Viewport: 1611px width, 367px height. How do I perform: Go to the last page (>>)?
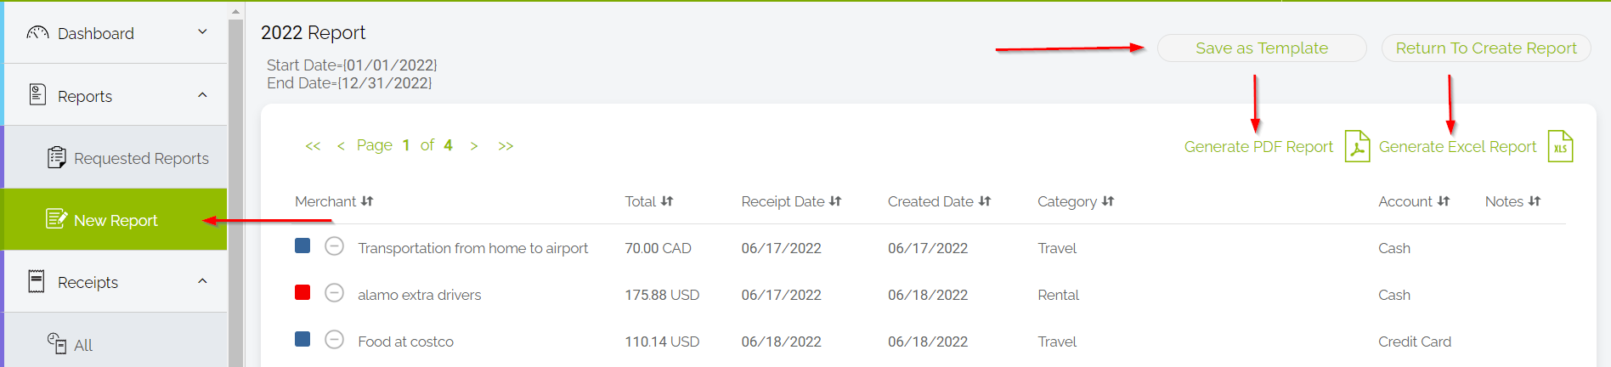coord(506,146)
